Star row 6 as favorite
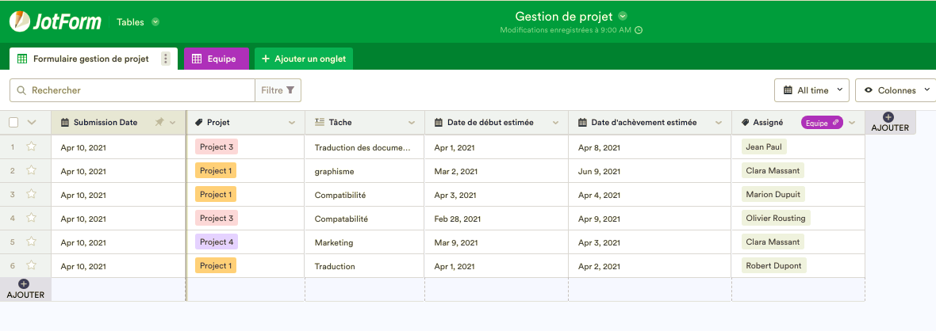 click(x=32, y=265)
